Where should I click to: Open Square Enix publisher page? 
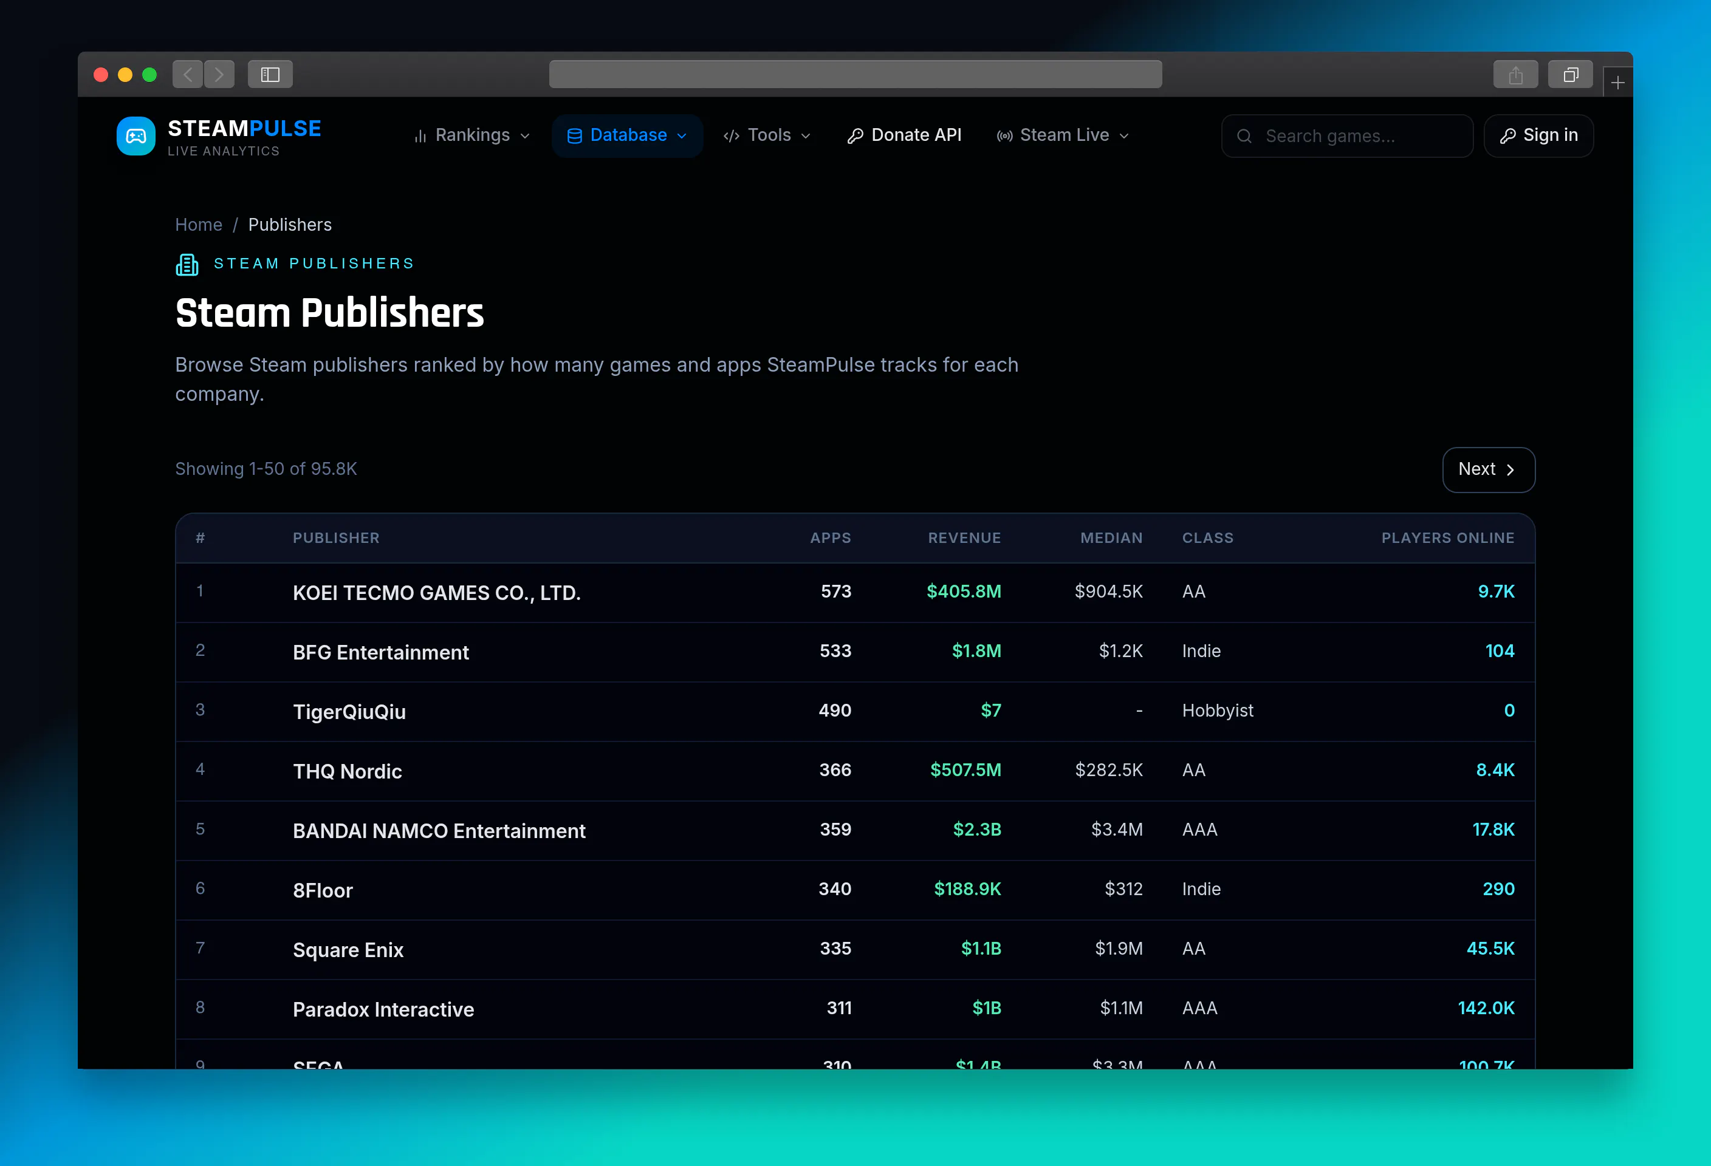348,950
